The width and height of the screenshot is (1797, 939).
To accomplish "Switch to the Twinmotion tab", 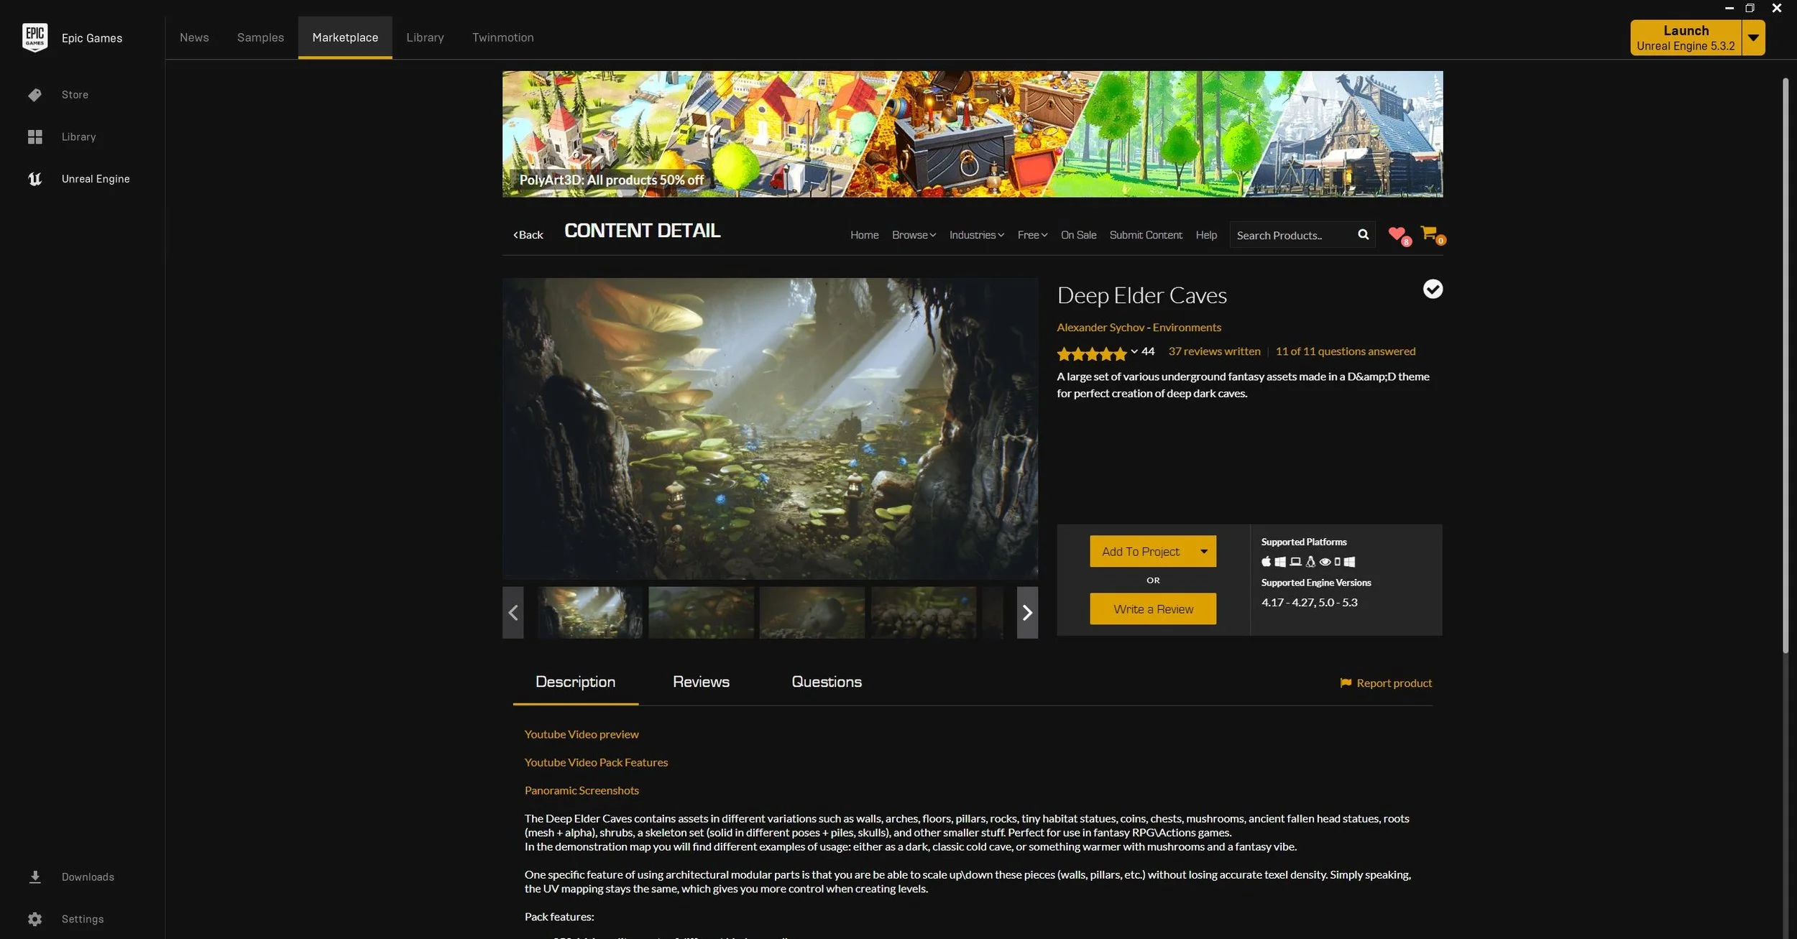I will pyautogui.click(x=502, y=37).
